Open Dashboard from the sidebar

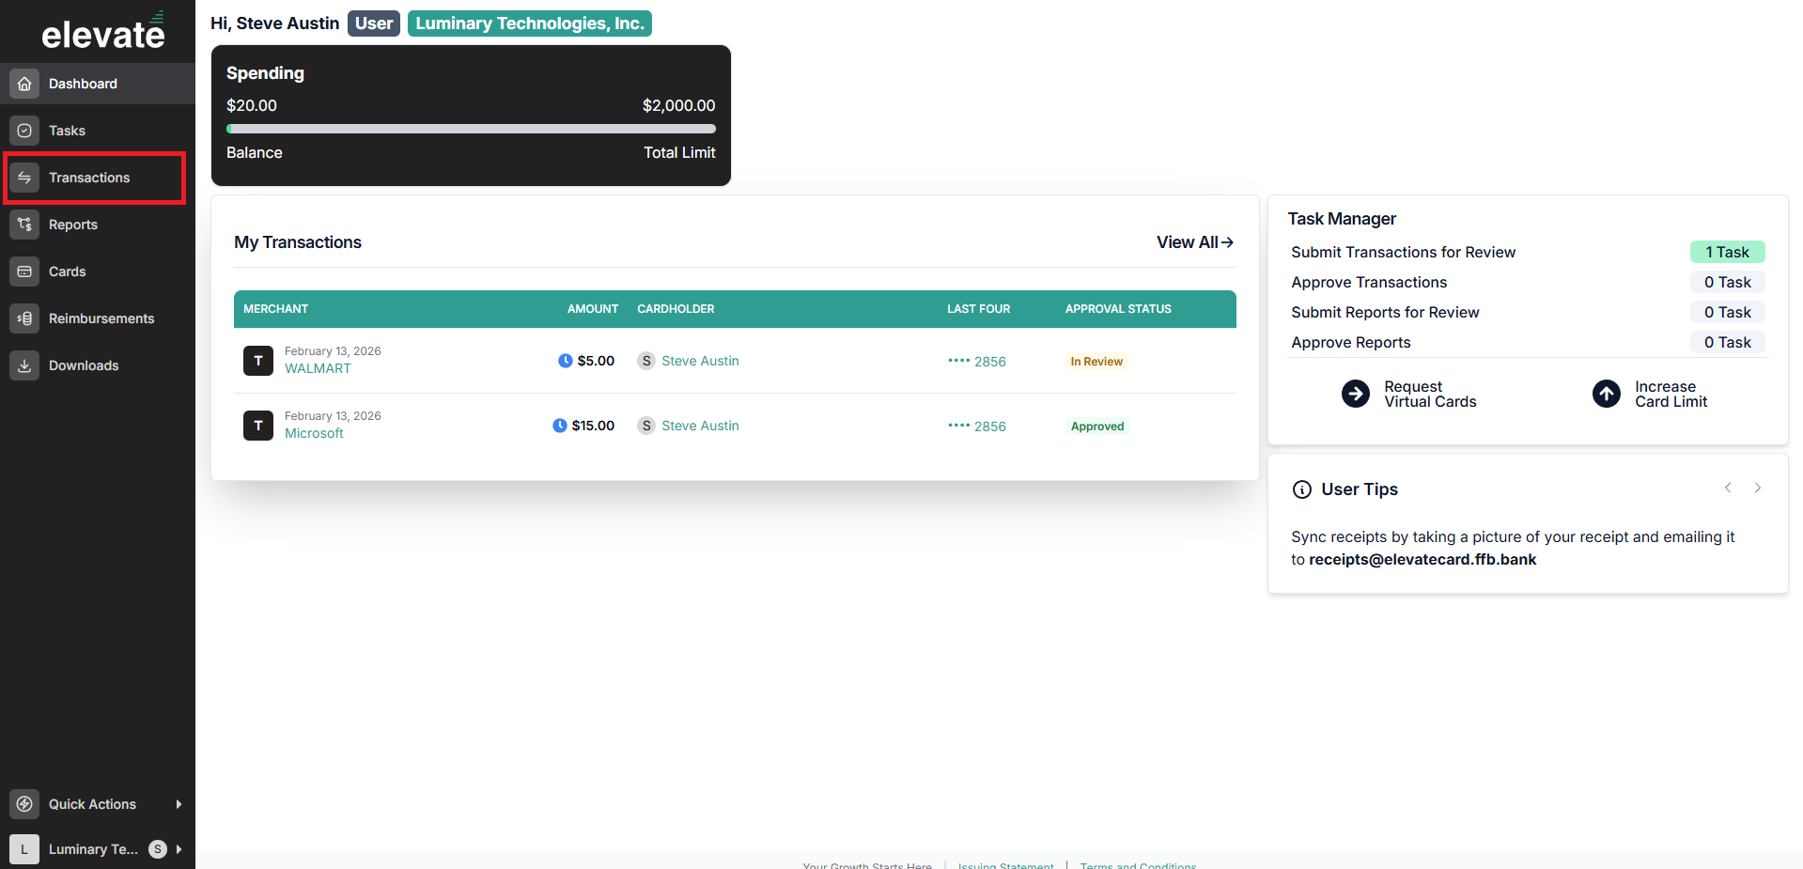(98, 84)
